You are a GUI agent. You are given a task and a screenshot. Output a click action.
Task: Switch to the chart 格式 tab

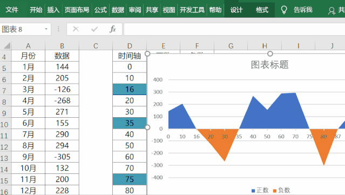point(262,10)
